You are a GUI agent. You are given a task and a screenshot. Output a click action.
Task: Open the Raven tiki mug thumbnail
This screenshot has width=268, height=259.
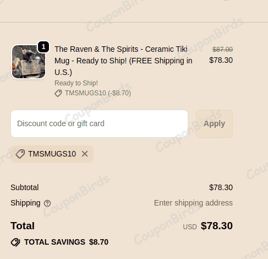click(x=29, y=62)
